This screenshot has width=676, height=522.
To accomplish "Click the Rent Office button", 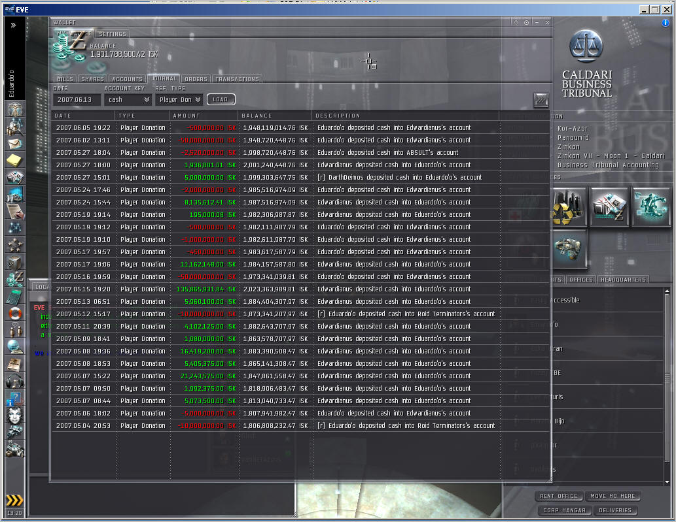I will click(559, 496).
